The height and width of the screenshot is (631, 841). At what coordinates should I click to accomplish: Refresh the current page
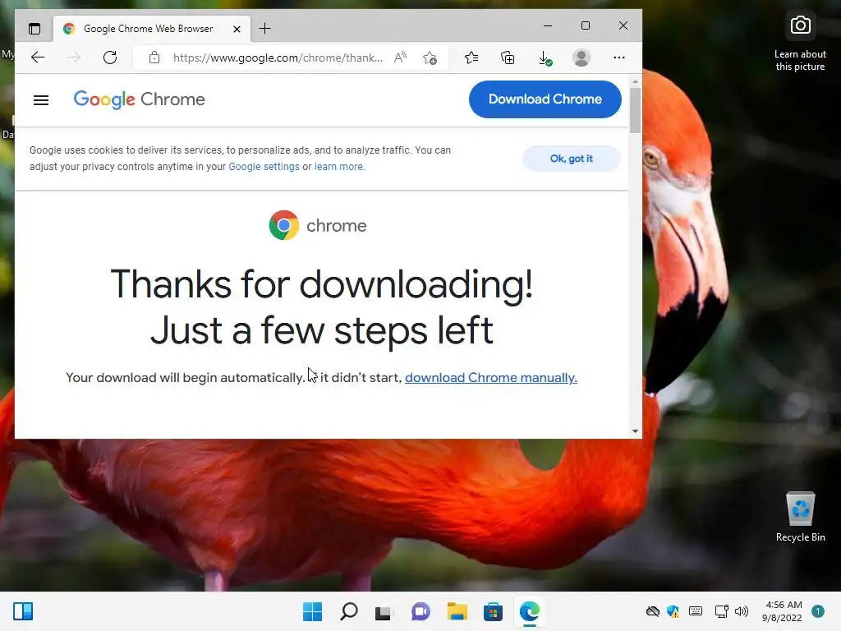click(x=110, y=58)
